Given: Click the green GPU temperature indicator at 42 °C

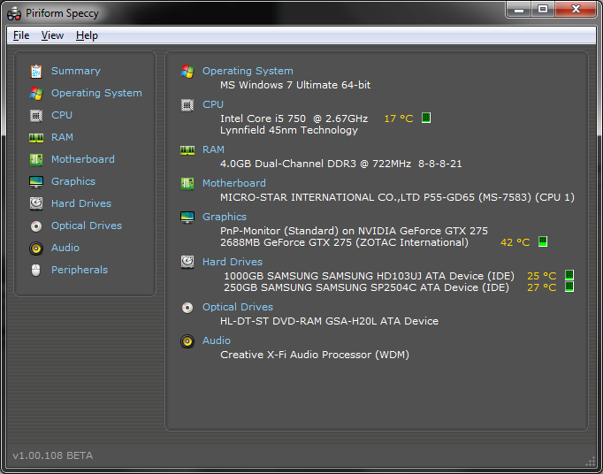Looking at the screenshot, I should click(542, 241).
